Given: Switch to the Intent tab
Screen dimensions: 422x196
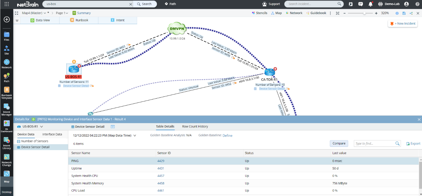Looking at the screenshot, I should click(x=118, y=20).
